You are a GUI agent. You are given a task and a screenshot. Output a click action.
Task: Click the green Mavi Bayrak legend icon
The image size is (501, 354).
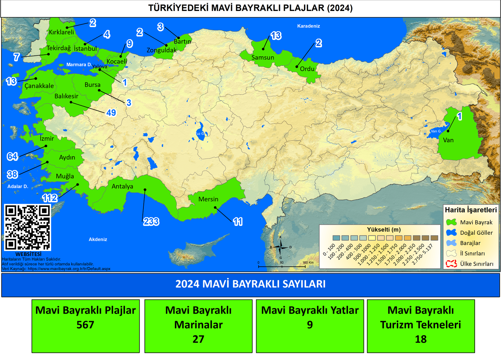tap(451, 222)
